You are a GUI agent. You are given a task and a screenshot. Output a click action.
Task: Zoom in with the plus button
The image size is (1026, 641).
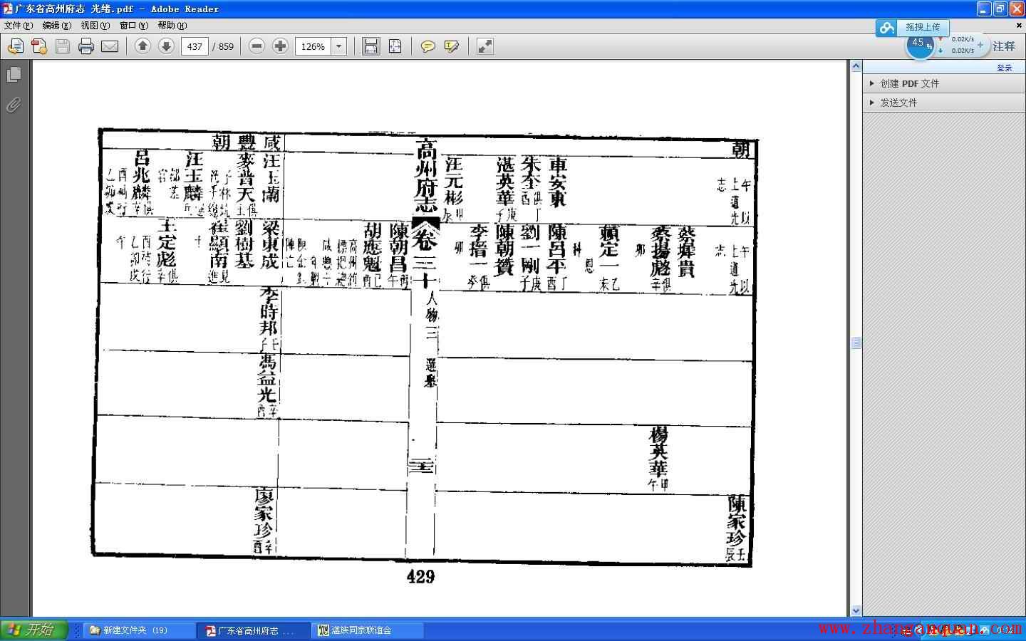pos(281,46)
